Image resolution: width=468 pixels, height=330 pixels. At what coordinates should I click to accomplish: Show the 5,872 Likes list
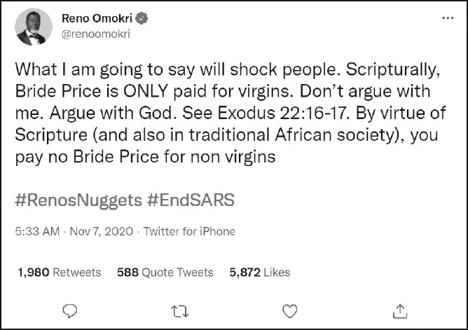click(259, 273)
